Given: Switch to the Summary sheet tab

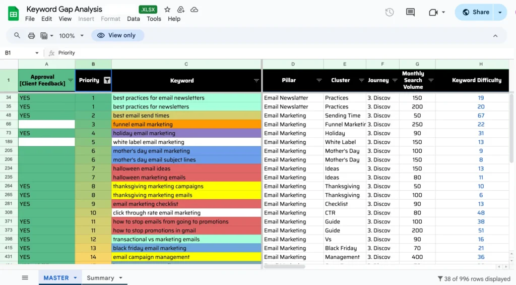Looking at the screenshot, I should 100,278.
